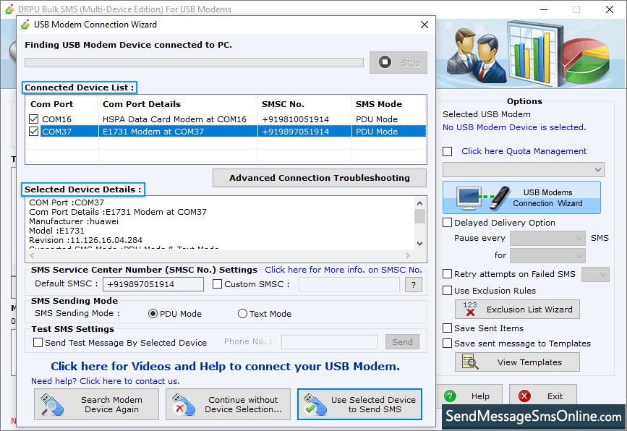Open Videos and Help to connect USB Modem link

tap(225, 366)
